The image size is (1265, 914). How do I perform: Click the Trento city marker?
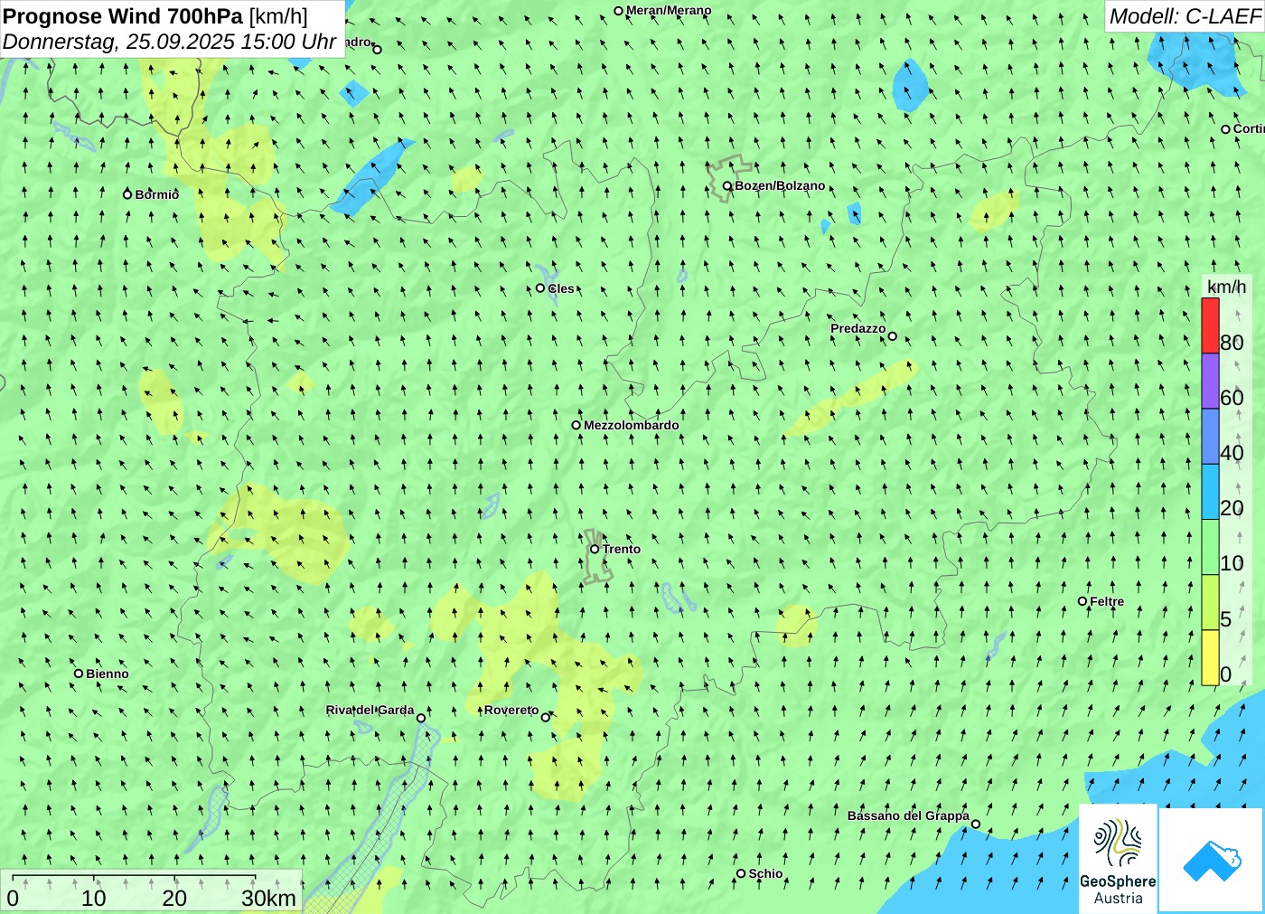595,549
